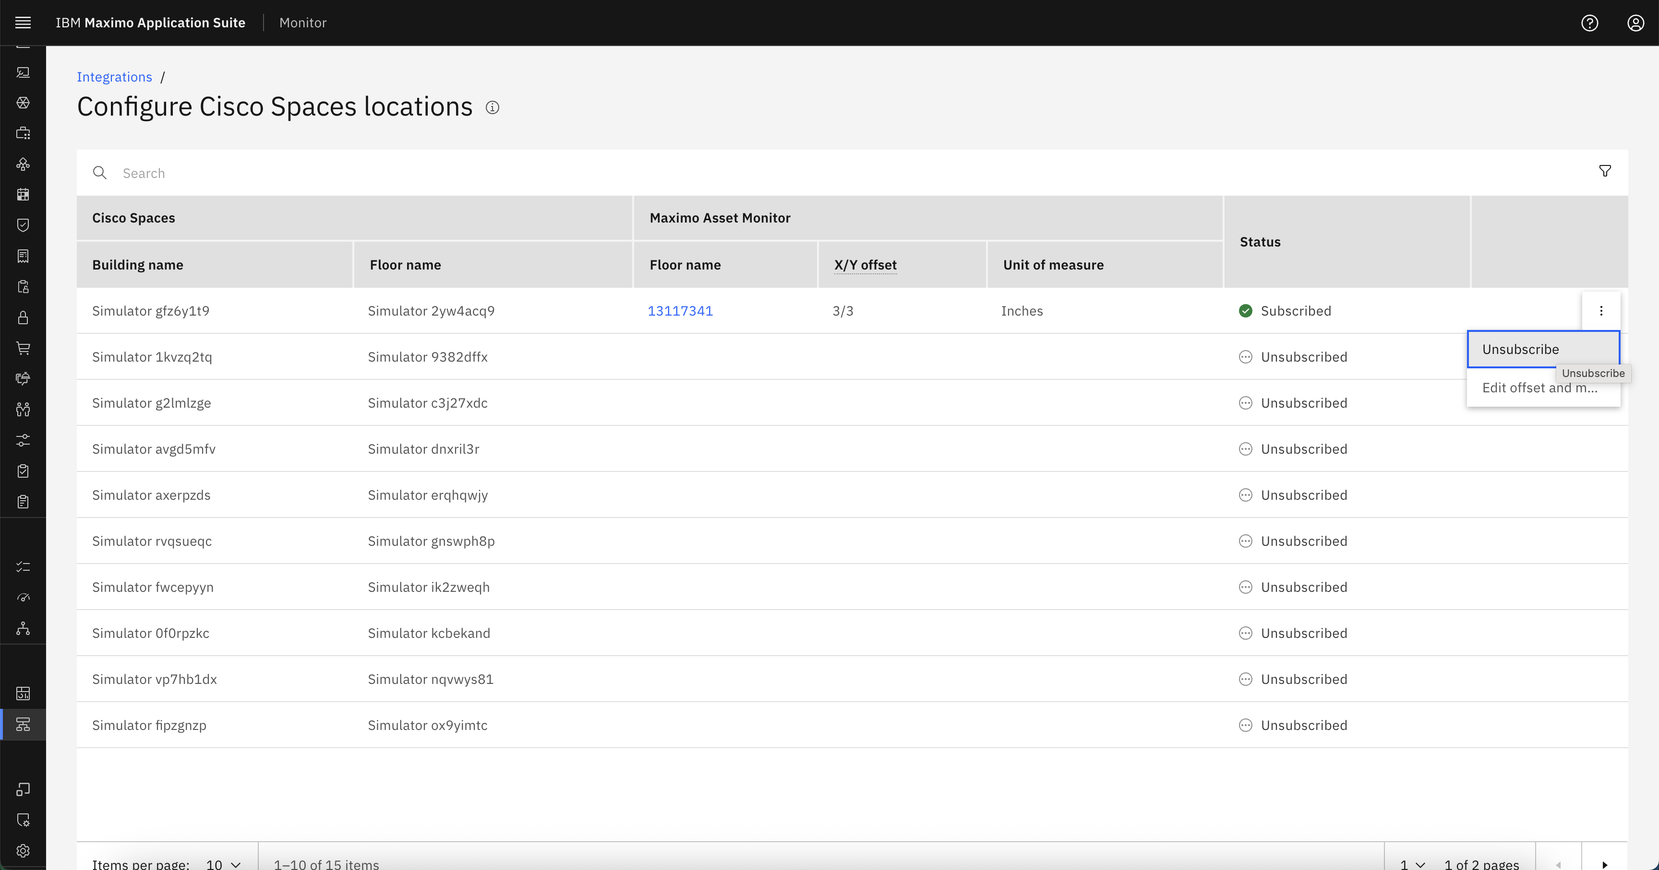
Task: Click the 1 of 2 pages text
Action: [1481, 864]
